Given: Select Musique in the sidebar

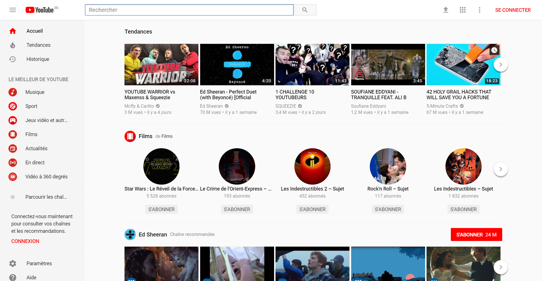Looking at the screenshot, I should pos(42,92).
